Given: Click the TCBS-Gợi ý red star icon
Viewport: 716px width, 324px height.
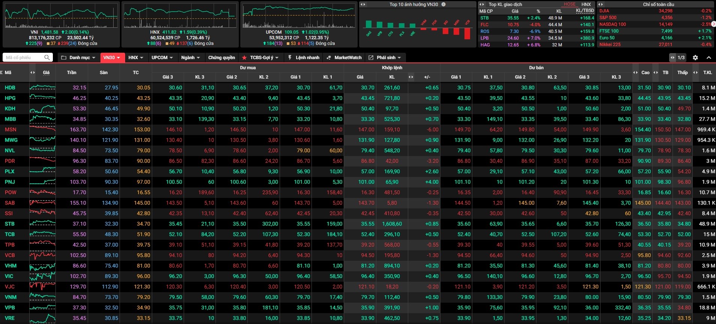Looking at the screenshot, I should [x=244, y=58].
